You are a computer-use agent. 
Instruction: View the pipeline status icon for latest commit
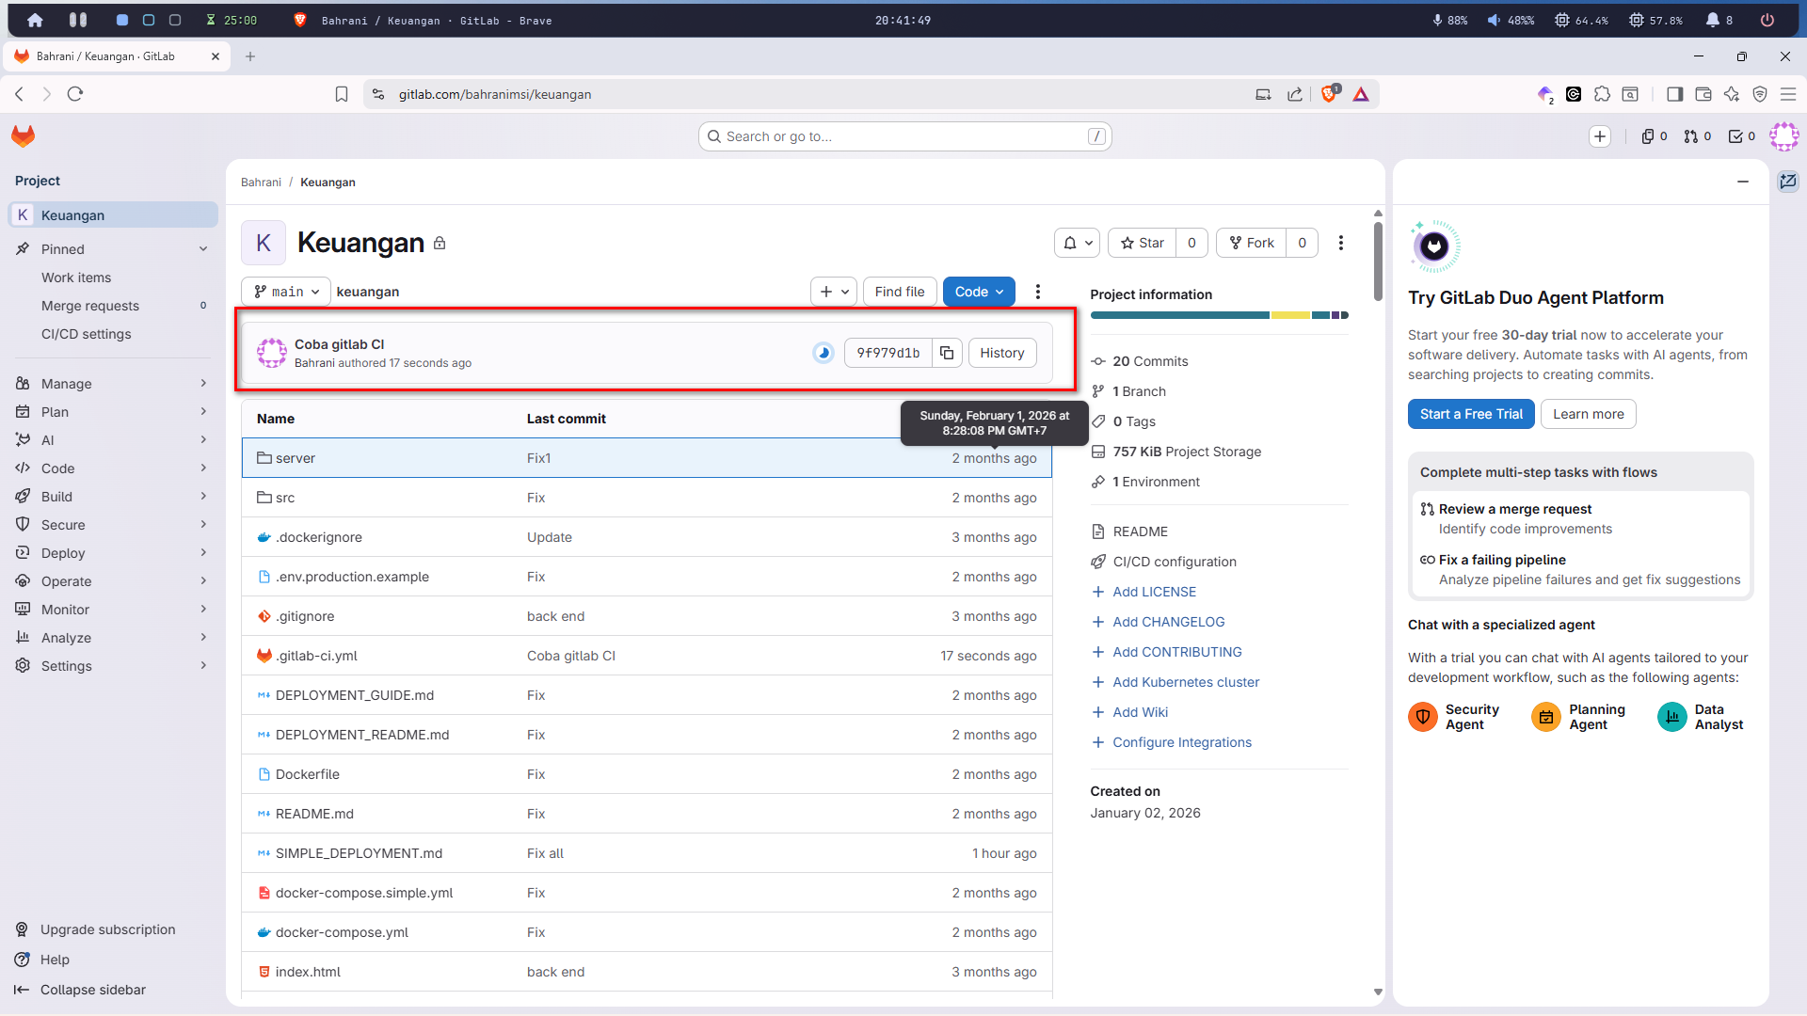[824, 353]
